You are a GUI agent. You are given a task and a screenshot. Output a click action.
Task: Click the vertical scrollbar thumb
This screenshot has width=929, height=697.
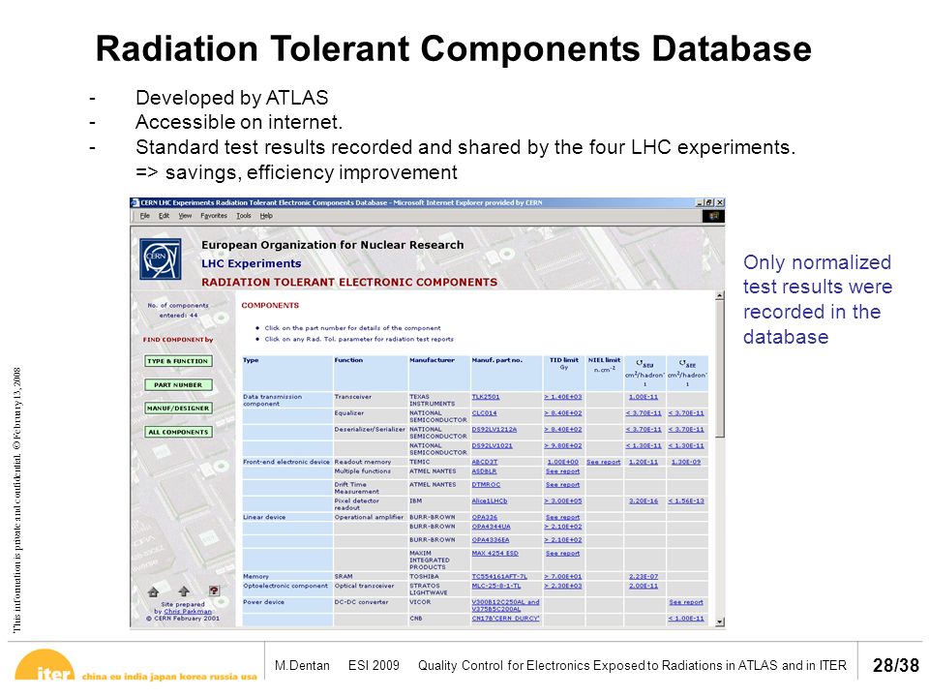click(x=720, y=369)
